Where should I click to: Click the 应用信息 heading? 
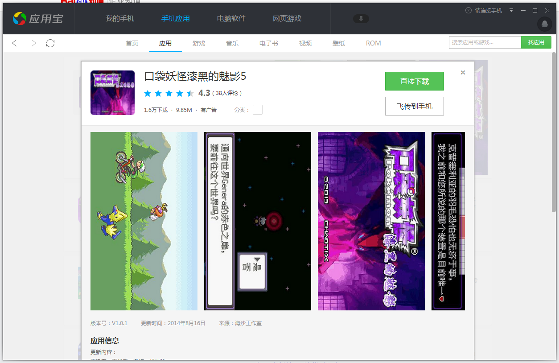point(105,341)
